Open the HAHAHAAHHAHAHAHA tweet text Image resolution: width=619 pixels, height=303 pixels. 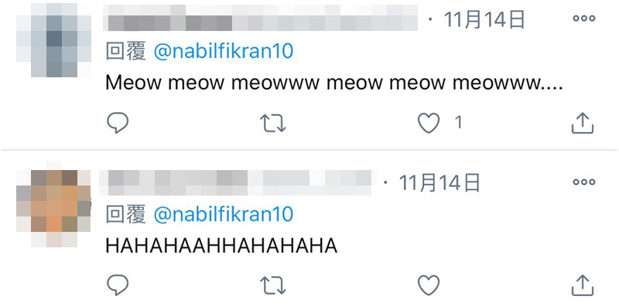(x=221, y=246)
